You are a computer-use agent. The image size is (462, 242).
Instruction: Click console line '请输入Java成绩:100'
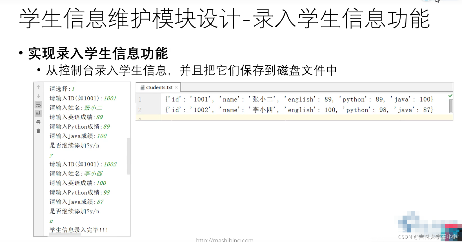point(78,136)
